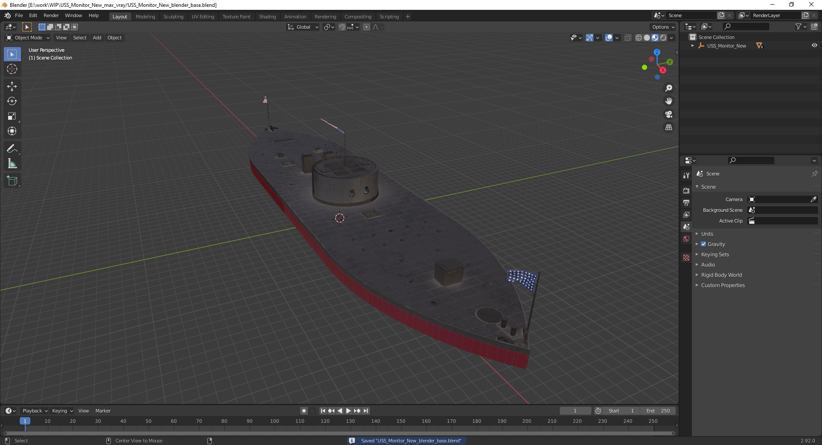
Task: Click the red X axis gizmo ball
Action: 663,70
